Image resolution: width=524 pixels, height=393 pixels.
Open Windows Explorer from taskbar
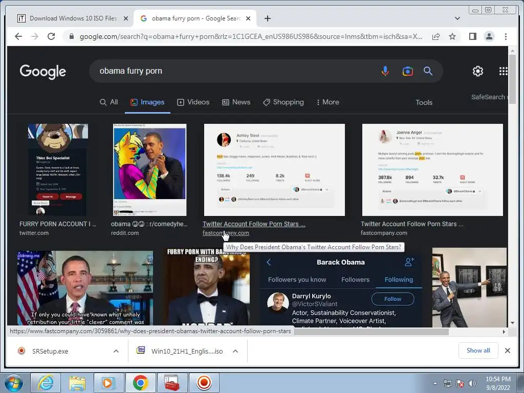[77, 383]
